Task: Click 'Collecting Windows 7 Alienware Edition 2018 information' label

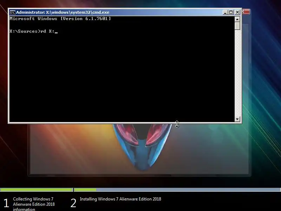Action: (34, 204)
